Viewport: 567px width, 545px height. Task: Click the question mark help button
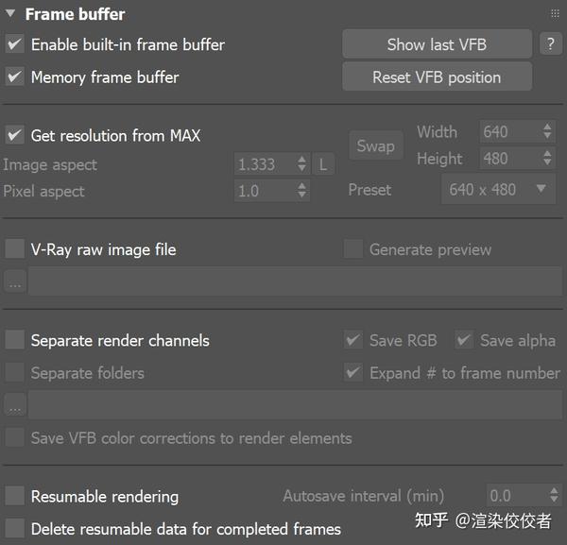550,43
